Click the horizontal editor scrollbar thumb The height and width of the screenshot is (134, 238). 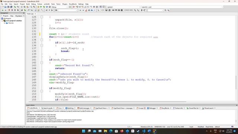click(107, 102)
